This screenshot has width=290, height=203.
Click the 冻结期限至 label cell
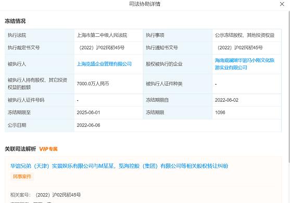(x=40, y=113)
